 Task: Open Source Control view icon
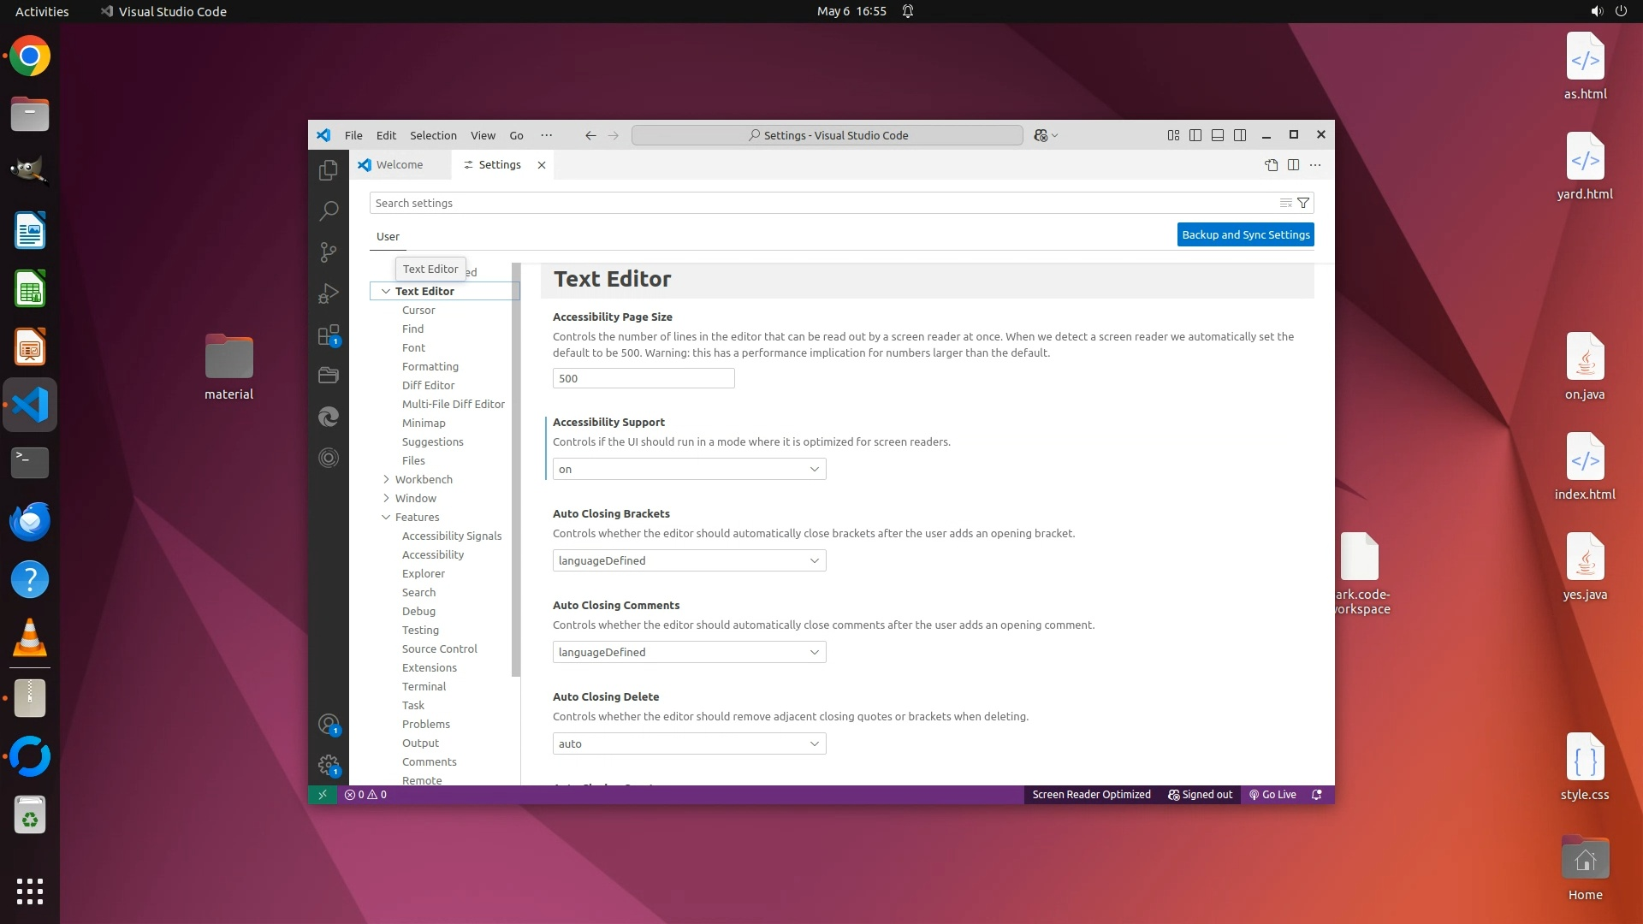[x=329, y=252]
